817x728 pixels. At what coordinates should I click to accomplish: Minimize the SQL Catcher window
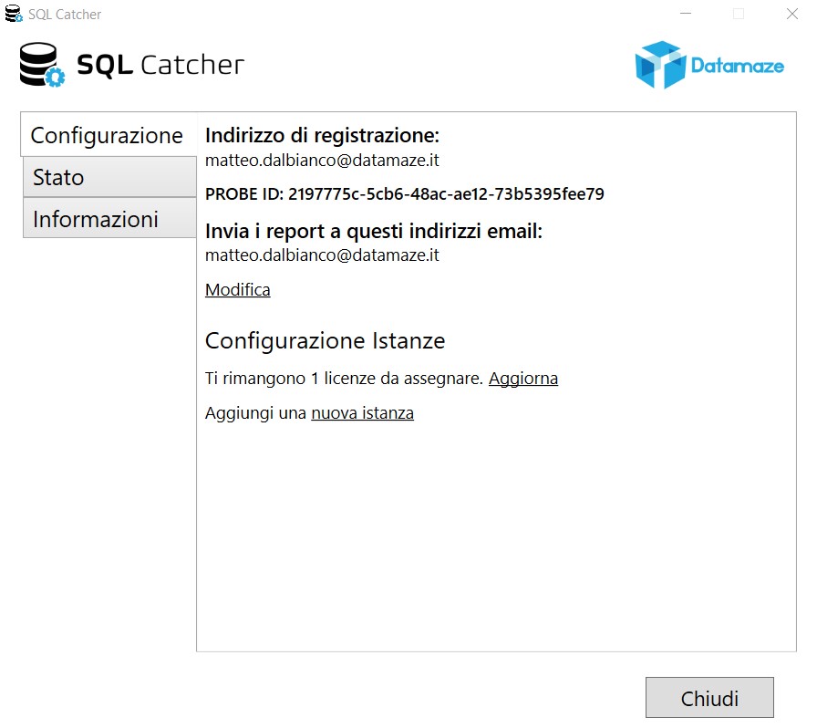686,14
